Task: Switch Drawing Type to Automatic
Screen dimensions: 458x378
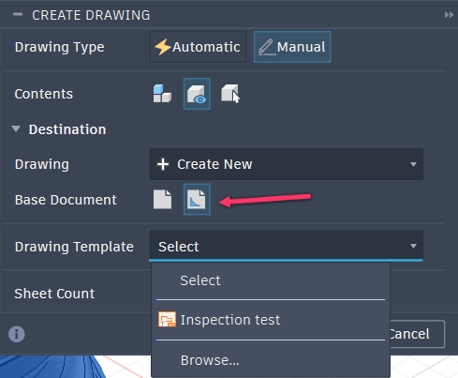Action: coord(198,47)
